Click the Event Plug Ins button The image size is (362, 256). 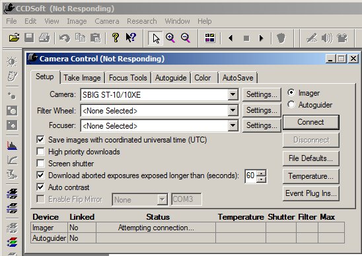coord(310,193)
